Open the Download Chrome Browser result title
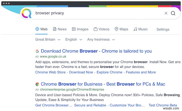Image resolution: width=182 pixels, height=111 pixels. [x=96, y=51]
